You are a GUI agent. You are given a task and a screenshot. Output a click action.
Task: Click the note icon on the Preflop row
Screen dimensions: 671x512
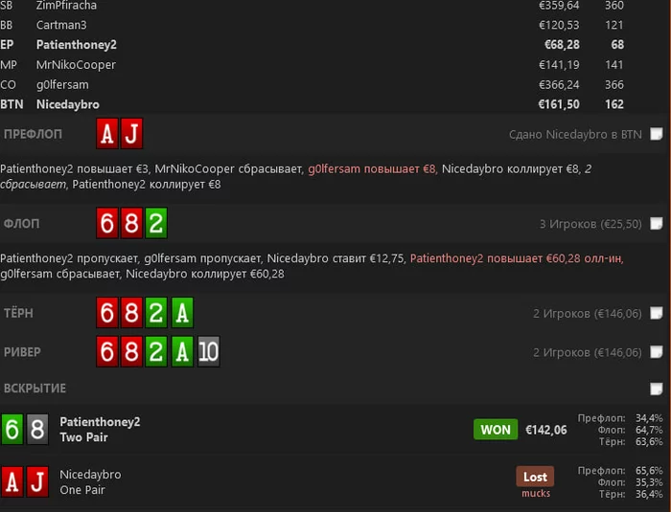coord(656,134)
